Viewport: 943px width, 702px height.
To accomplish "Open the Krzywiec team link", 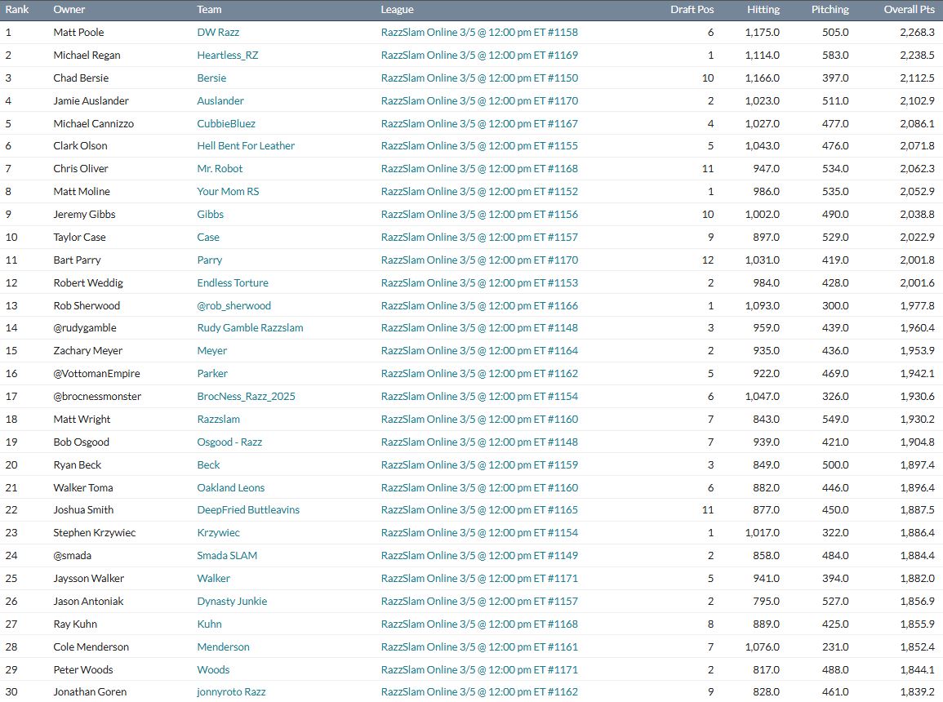I will 218,533.
